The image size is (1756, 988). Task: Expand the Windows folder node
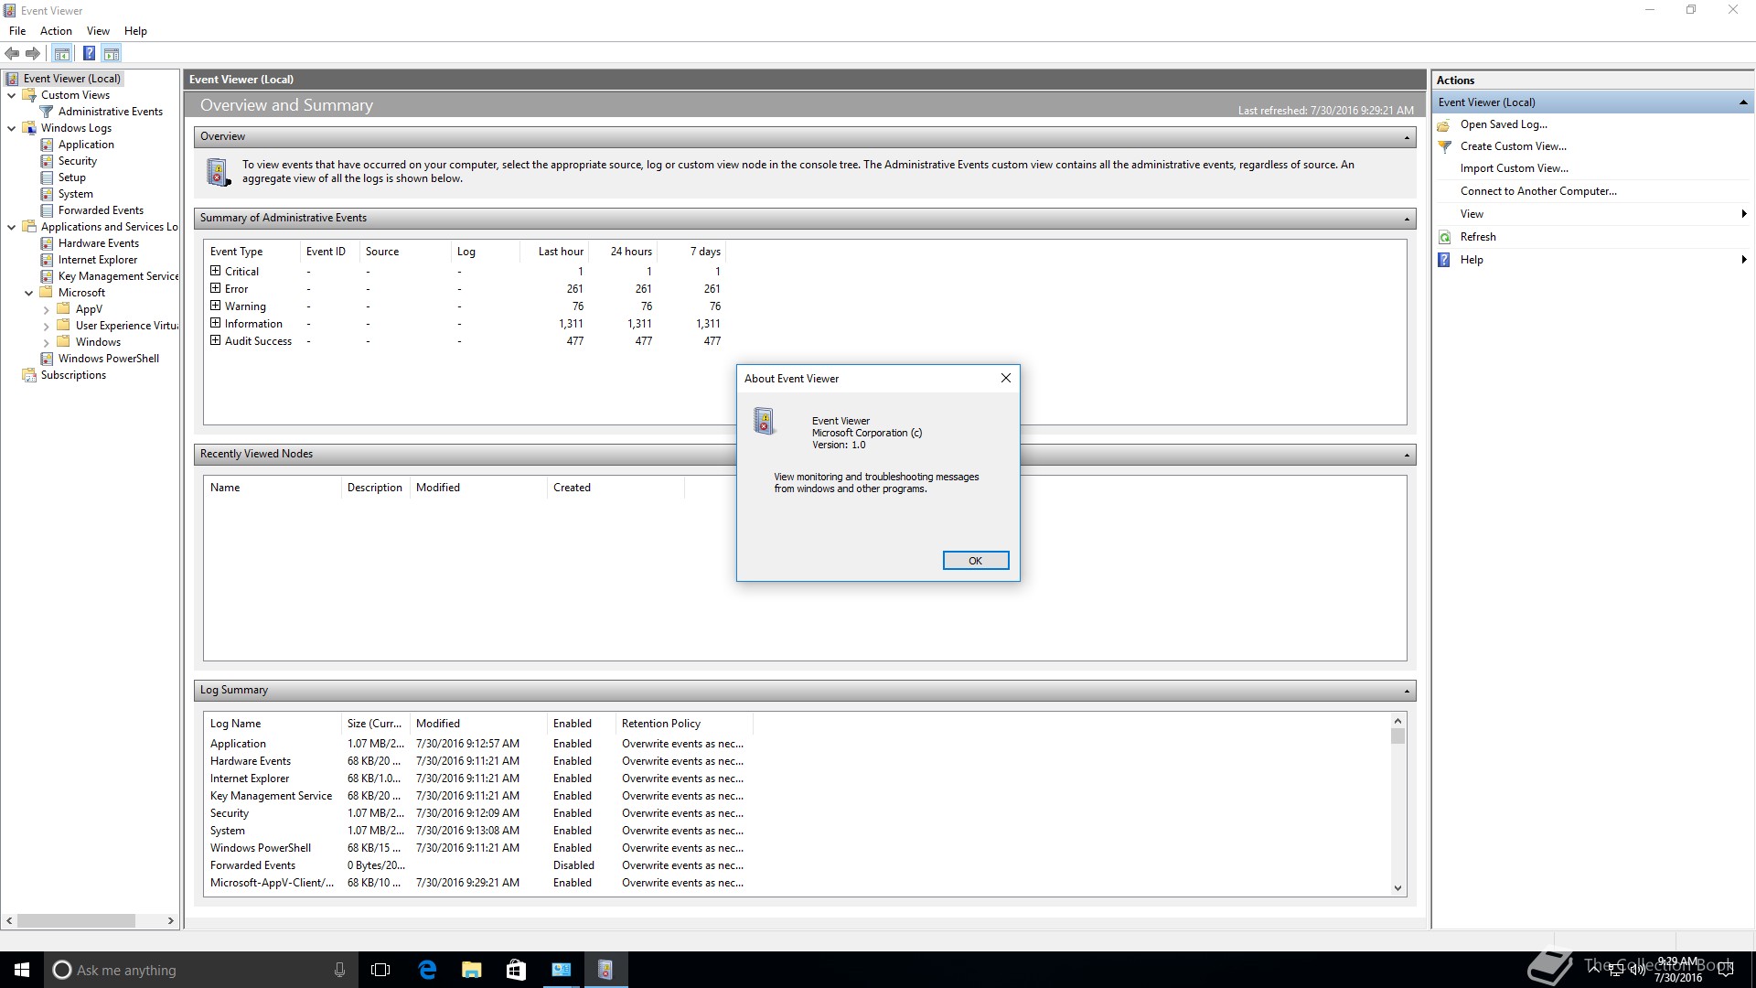tap(46, 342)
